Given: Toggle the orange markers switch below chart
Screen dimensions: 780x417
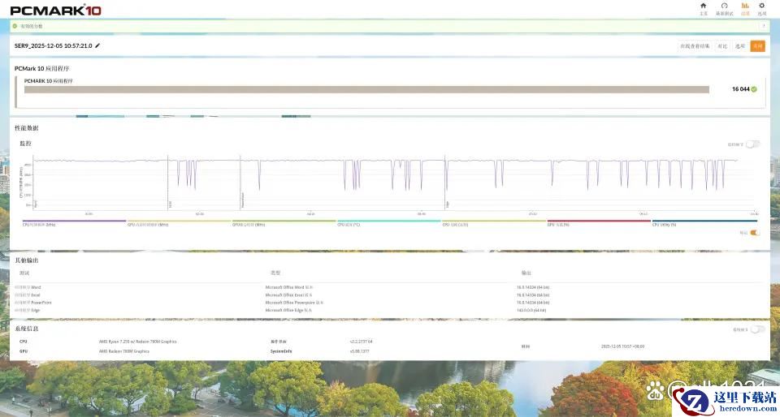Looking at the screenshot, I should coord(755,233).
